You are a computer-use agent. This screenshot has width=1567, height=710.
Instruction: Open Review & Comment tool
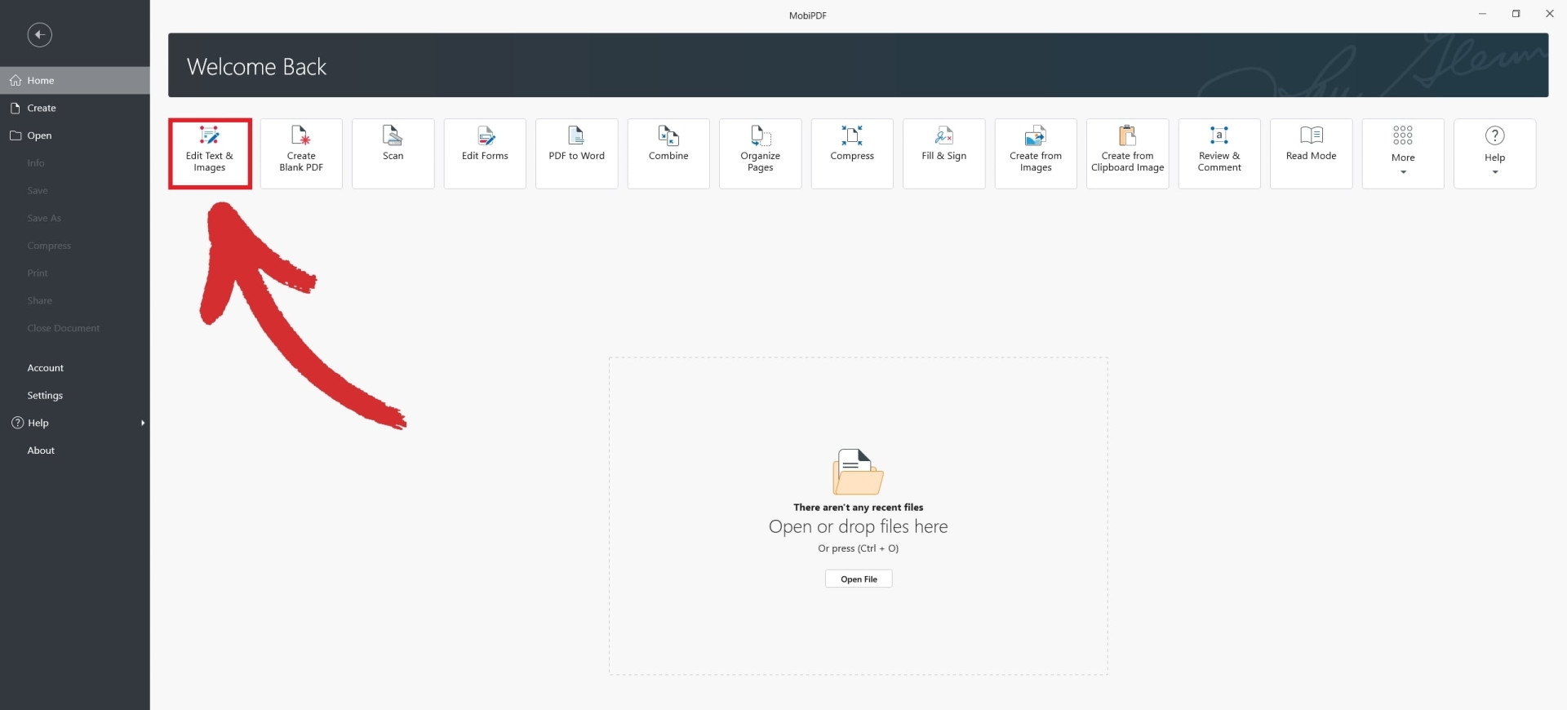pos(1219,153)
